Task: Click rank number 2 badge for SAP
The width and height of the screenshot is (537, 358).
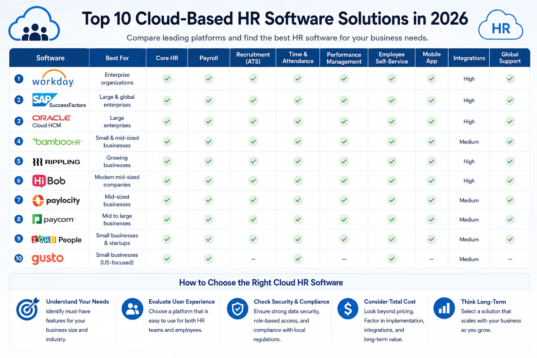Action: (19, 100)
